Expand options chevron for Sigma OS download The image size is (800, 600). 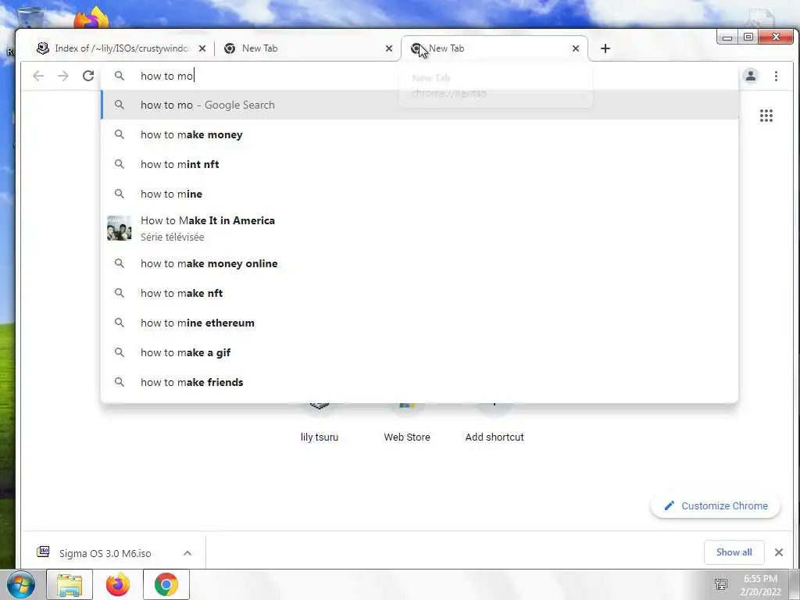coord(187,553)
